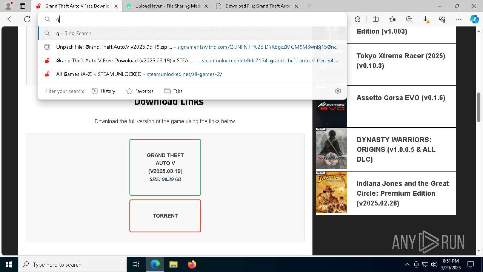The height and width of the screenshot is (272, 483).
Task: Click the Indiana Jones cover thumbnail
Action: click(332, 193)
